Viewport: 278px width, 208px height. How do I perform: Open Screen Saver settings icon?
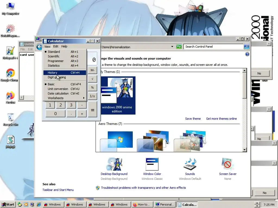point(228,164)
